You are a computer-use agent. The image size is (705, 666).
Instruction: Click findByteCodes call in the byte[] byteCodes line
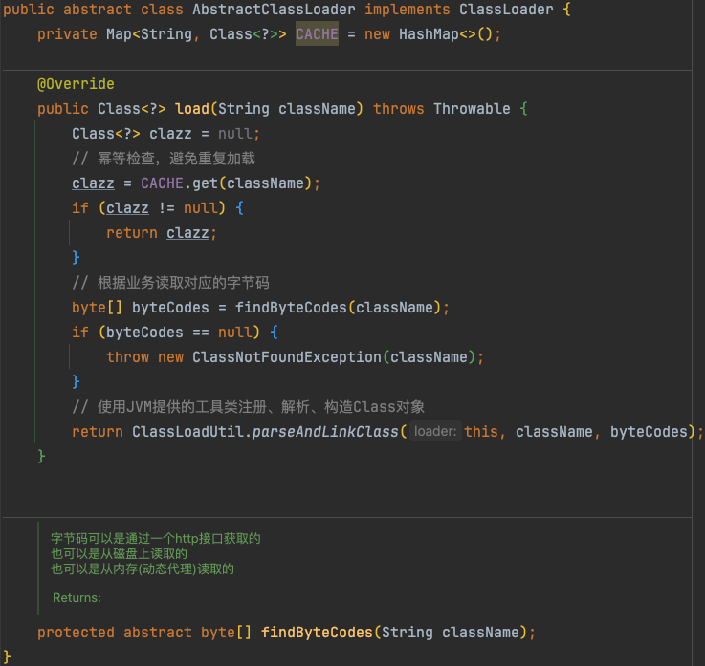291,308
